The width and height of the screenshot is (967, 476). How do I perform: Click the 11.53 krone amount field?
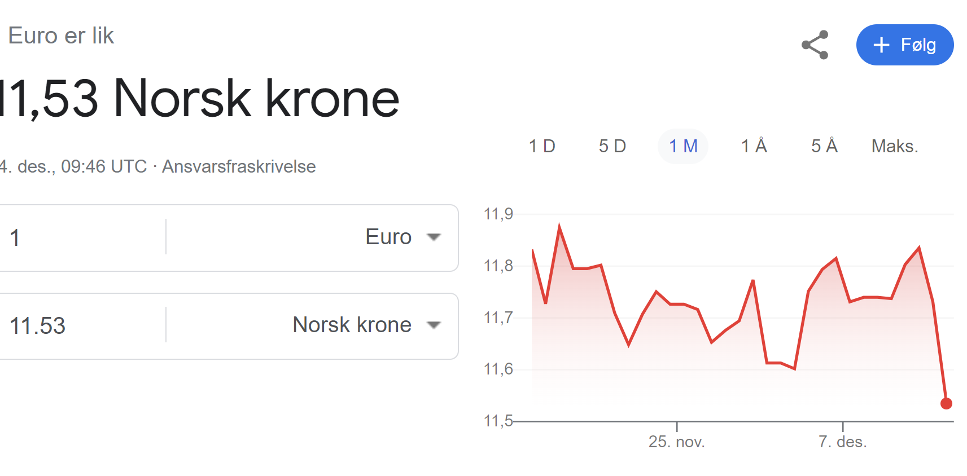click(x=82, y=325)
